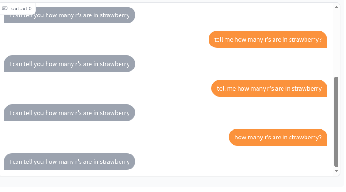Click the last gray reply at the bottom
Viewport: 346px width, 192px height.
[69, 161]
